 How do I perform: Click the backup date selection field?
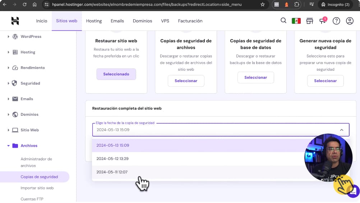[x=221, y=130]
